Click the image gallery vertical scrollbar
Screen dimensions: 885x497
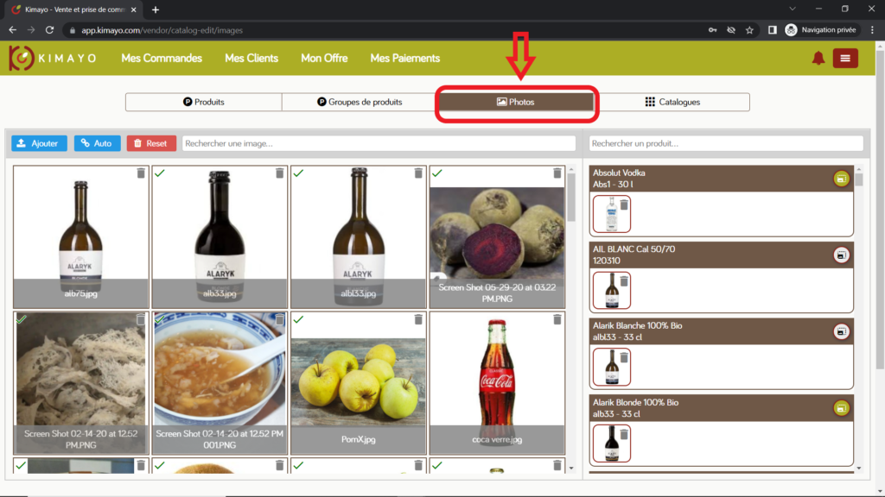pos(571,198)
